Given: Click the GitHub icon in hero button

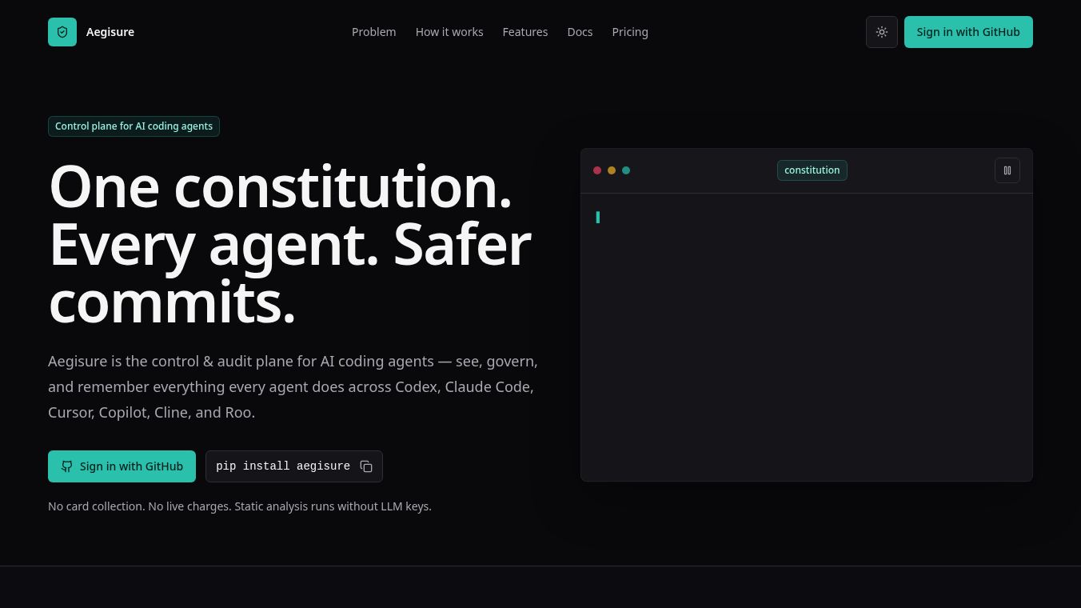Looking at the screenshot, I should tap(67, 466).
